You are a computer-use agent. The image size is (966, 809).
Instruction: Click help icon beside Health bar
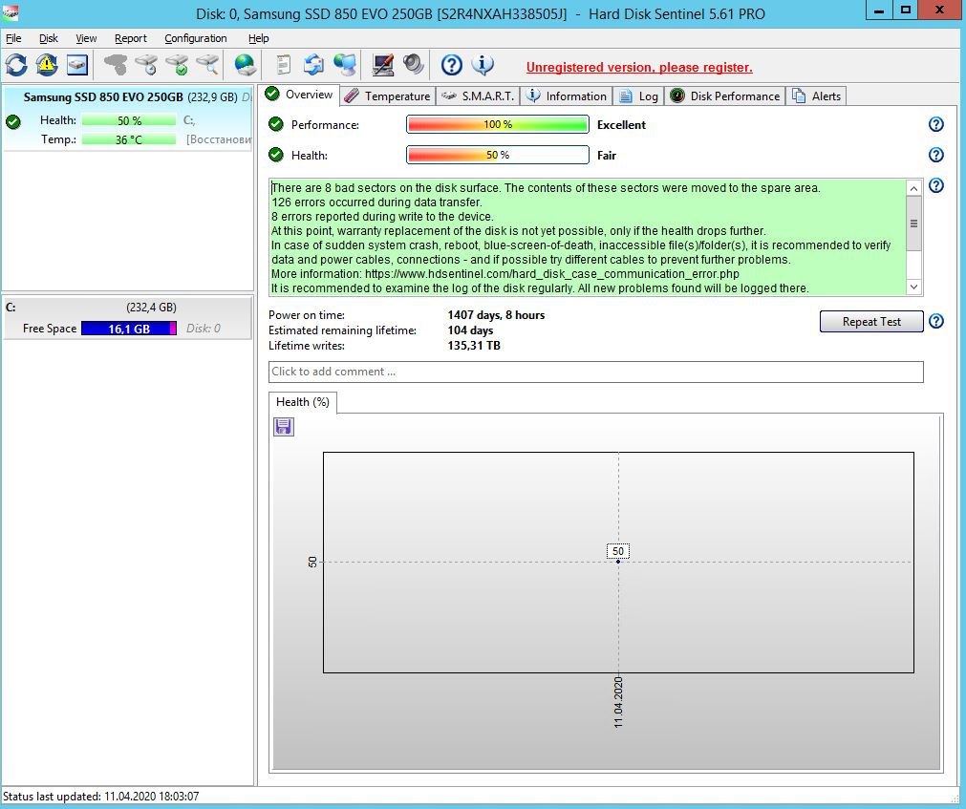(935, 155)
